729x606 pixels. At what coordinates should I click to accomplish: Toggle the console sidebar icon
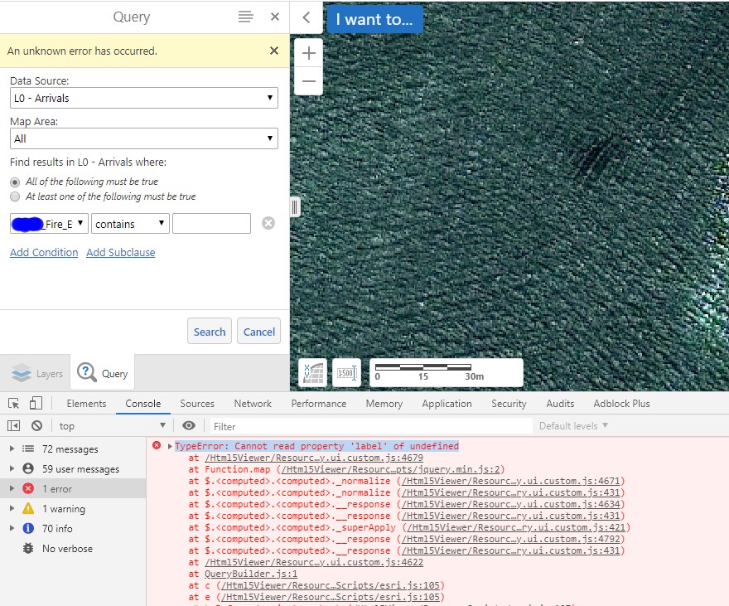(13, 425)
